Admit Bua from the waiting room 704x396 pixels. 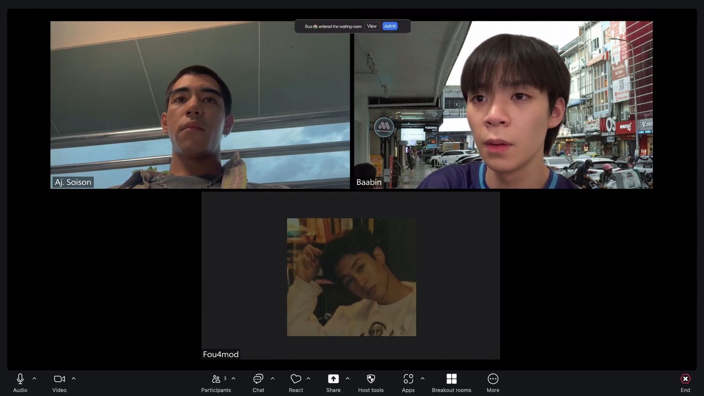390,26
